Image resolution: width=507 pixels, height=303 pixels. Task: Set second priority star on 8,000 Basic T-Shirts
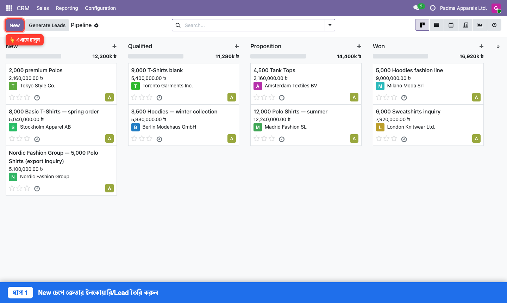click(19, 138)
